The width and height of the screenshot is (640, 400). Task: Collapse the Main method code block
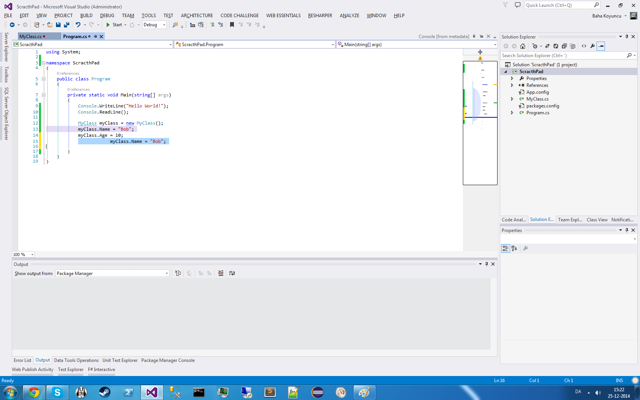point(43,95)
